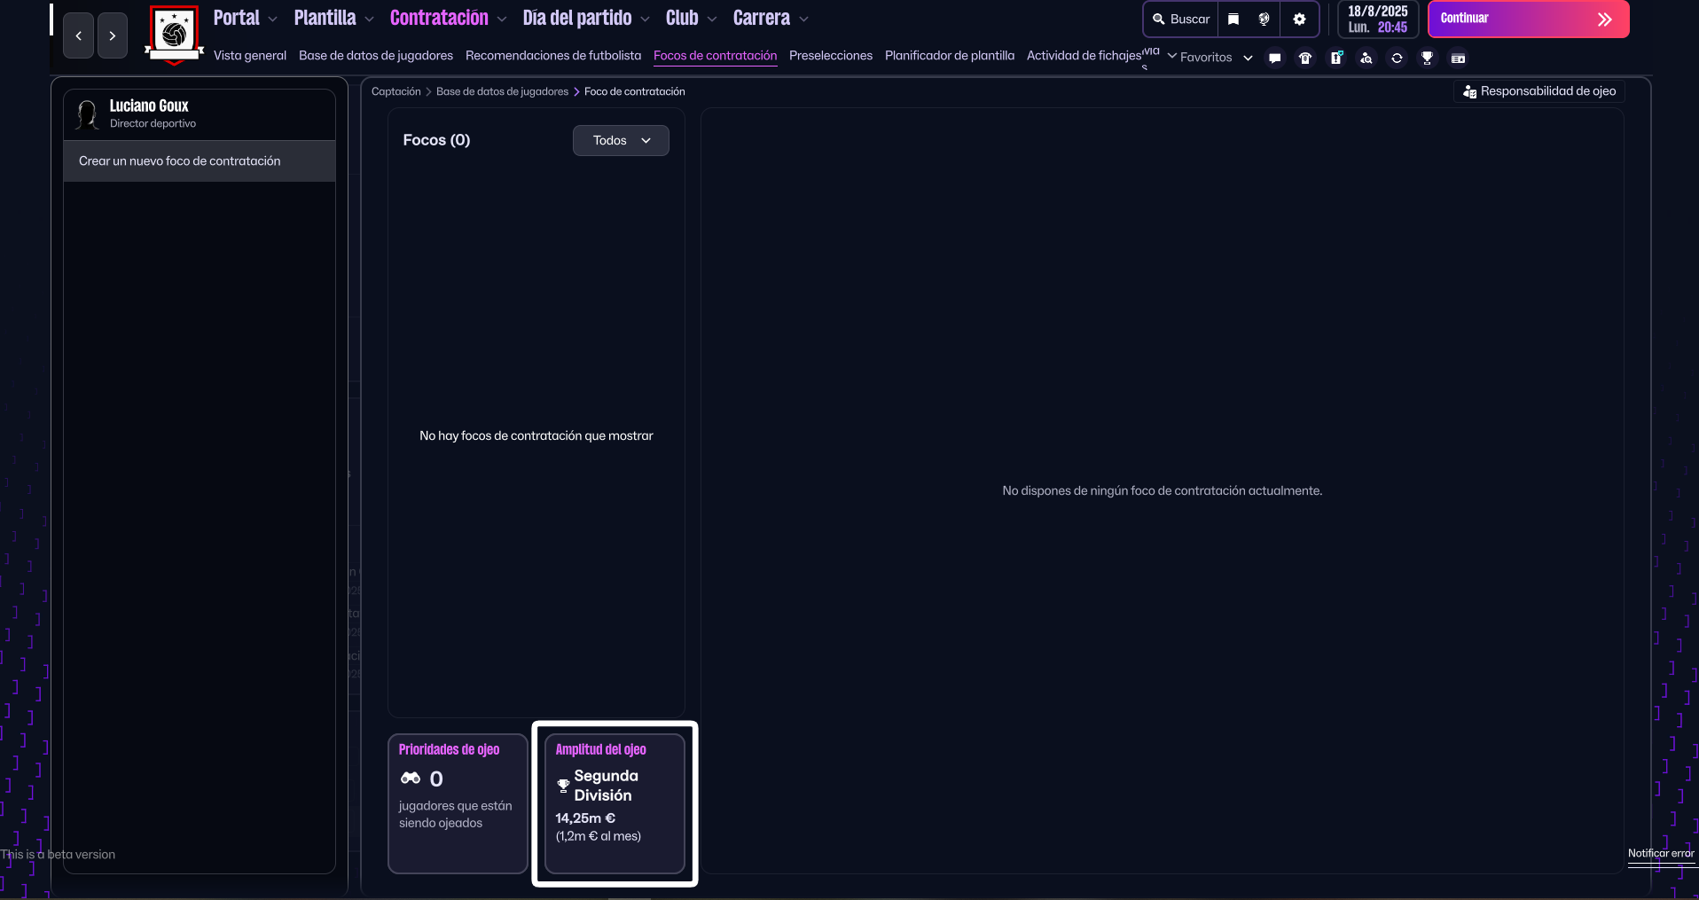Open the Favoritos dropdown
The height and width of the screenshot is (900, 1699).
tap(1216, 58)
